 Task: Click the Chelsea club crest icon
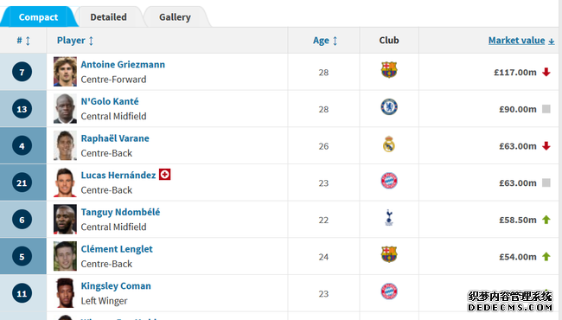[x=389, y=106]
